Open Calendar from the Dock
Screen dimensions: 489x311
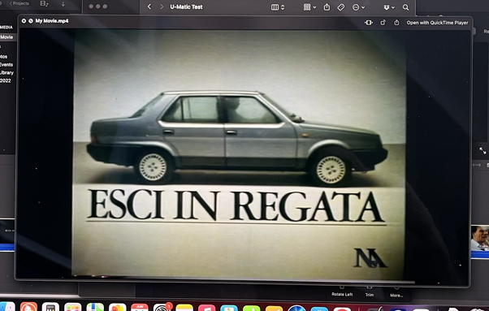140,307
